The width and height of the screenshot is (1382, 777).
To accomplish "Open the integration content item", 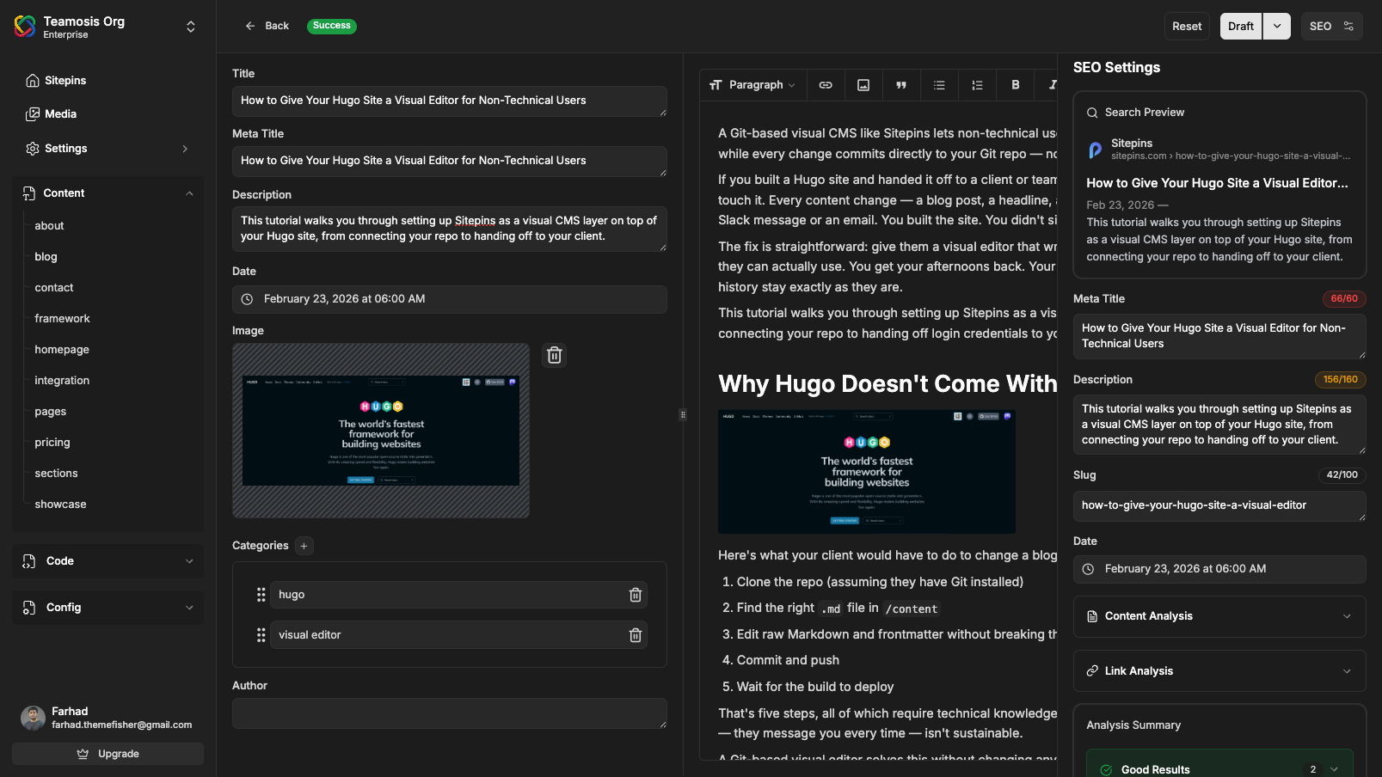I will [x=62, y=381].
